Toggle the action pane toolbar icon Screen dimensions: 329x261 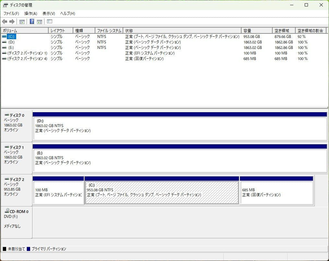40,22
